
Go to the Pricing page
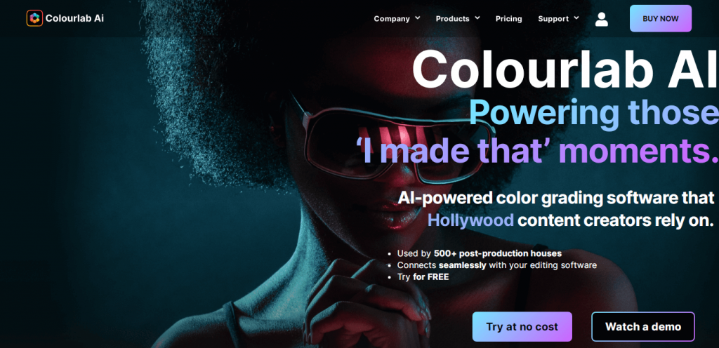(x=508, y=19)
